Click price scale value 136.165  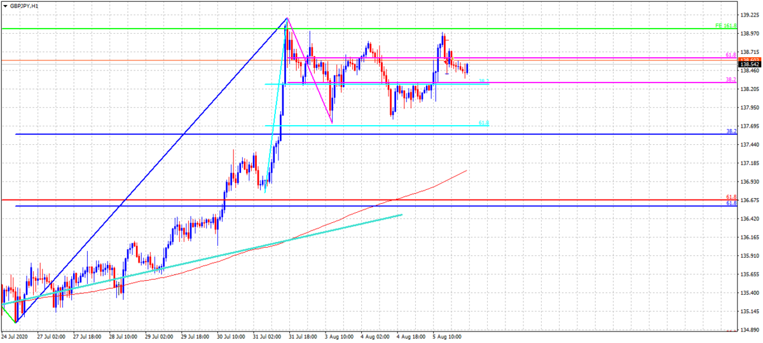750,238
